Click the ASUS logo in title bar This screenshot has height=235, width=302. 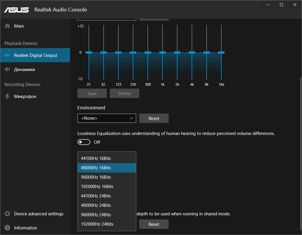(x=16, y=9)
